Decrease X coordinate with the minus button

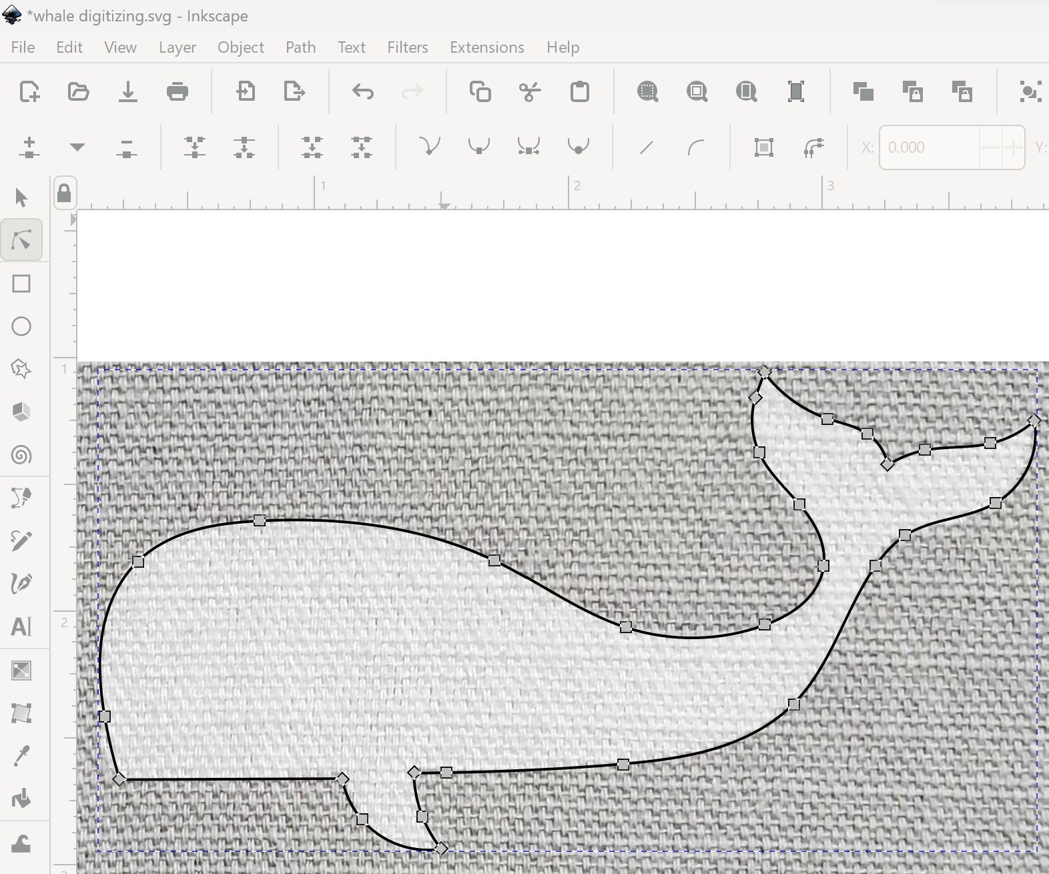click(x=991, y=147)
